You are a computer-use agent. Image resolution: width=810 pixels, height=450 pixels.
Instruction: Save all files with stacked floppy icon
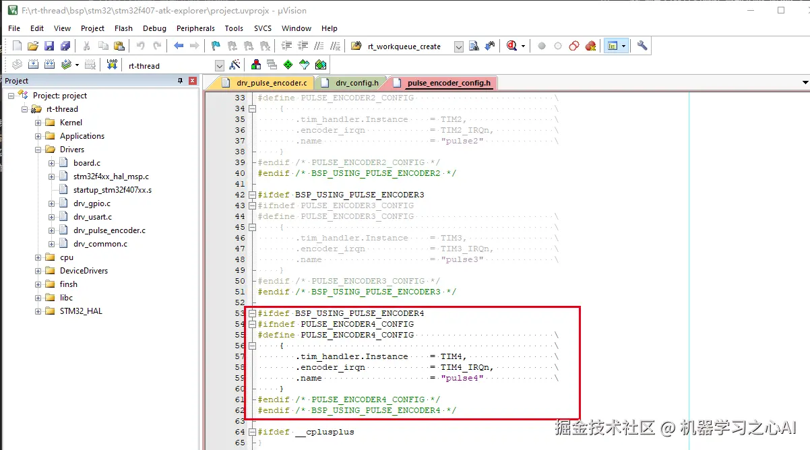click(x=65, y=46)
